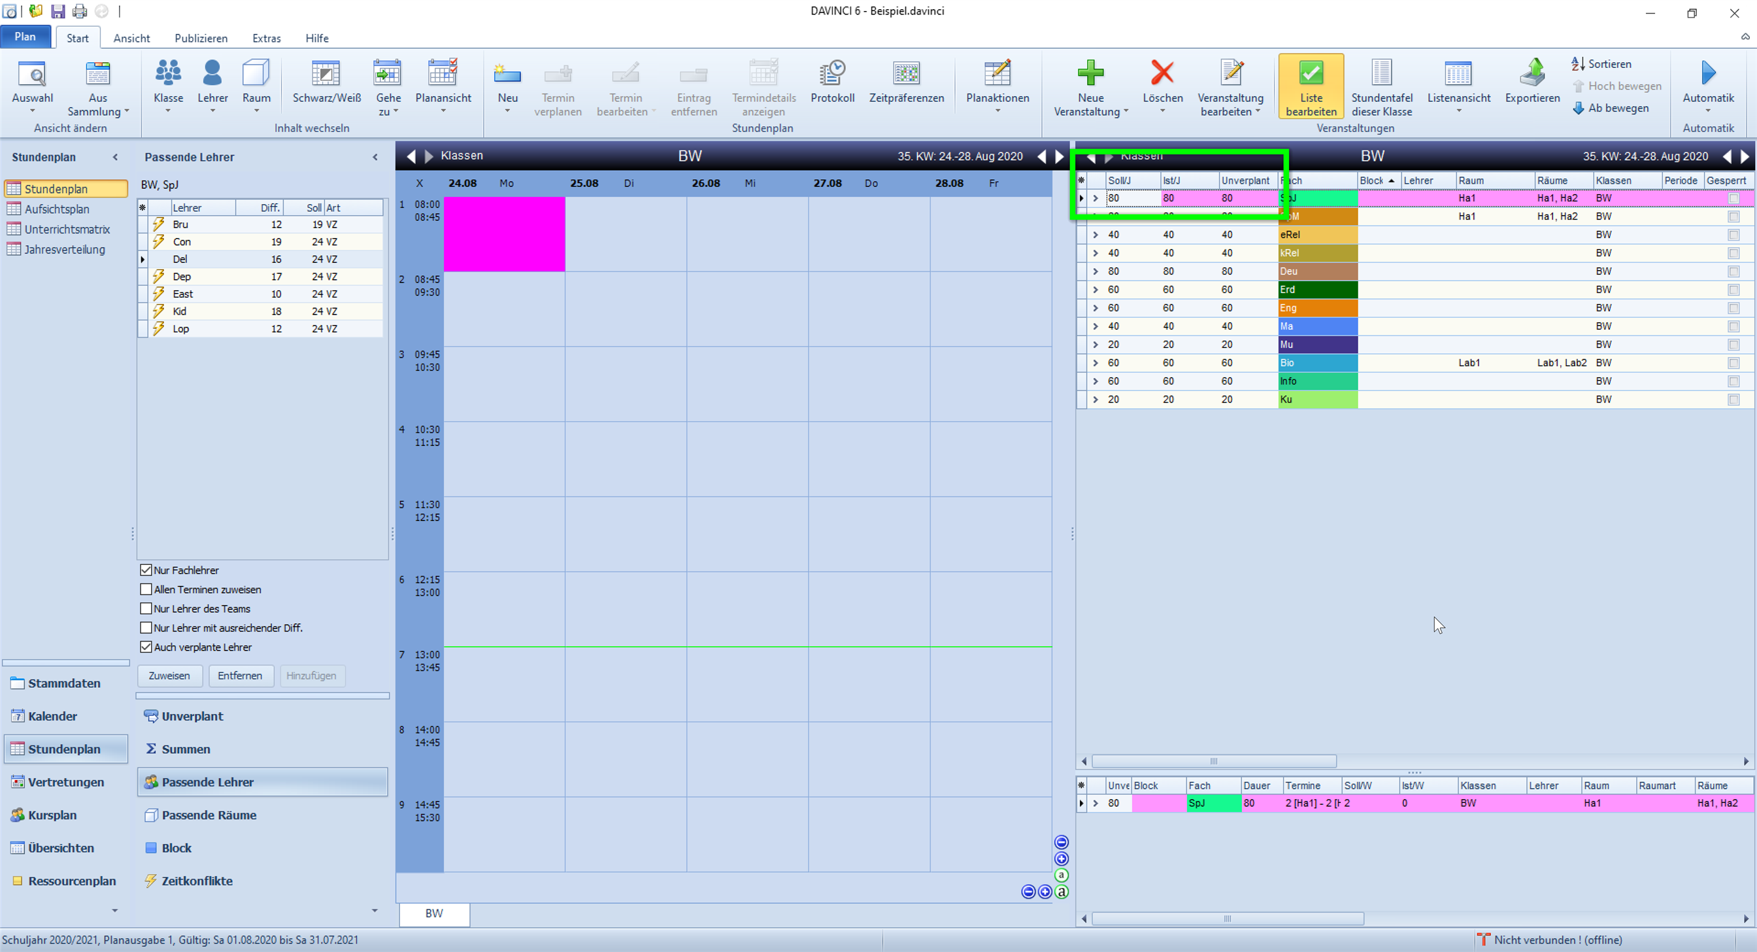Check Nur Lehrer mit ausreichender Diff.
Viewport: 1757px width, 952px height.
[145, 627]
